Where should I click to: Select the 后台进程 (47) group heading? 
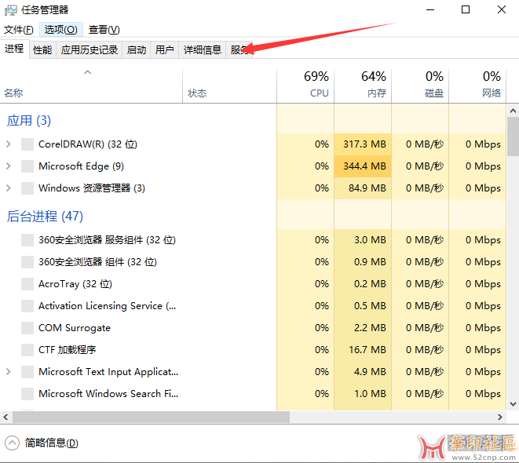45,217
